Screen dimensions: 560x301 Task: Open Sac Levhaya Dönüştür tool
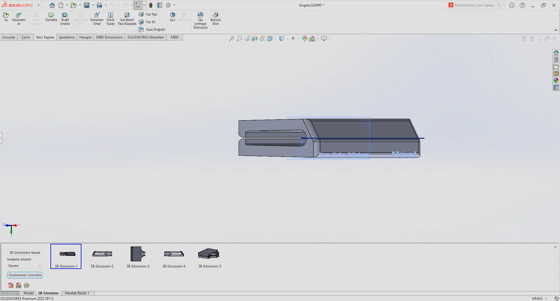tap(200, 20)
